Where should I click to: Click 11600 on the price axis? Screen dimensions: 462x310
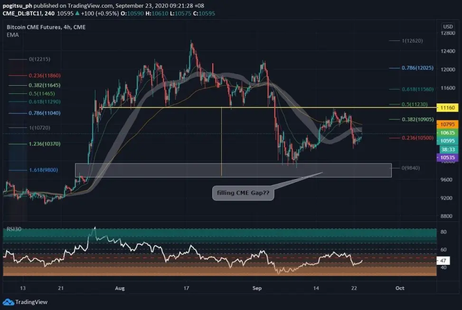[448, 88]
